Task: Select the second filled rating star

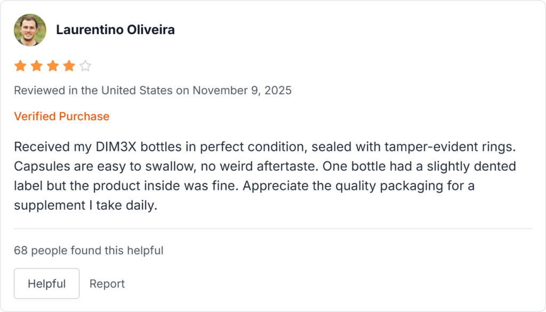Action: pyautogui.click(x=37, y=66)
